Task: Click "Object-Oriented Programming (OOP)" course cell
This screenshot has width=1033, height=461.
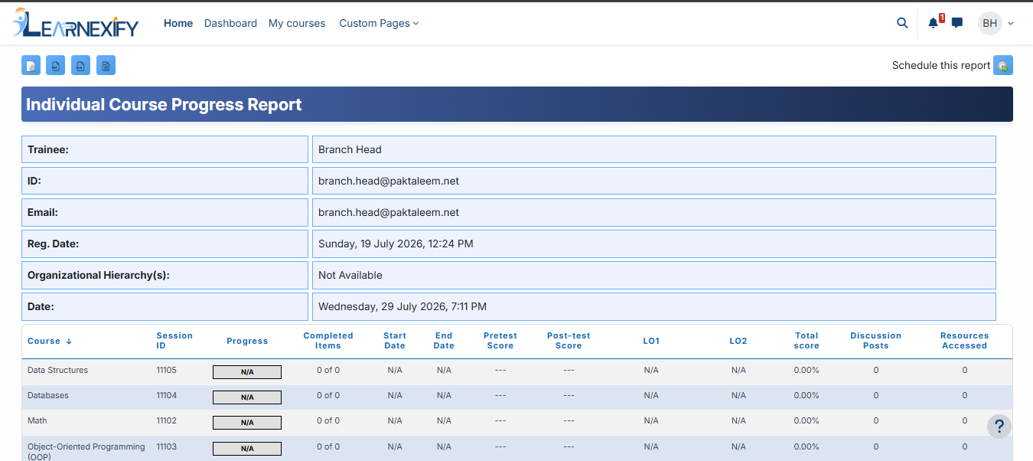Action: (x=86, y=451)
